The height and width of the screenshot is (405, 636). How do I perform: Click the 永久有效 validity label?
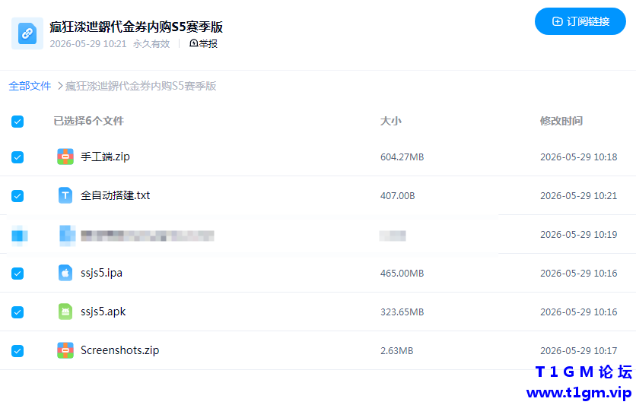pos(151,44)
